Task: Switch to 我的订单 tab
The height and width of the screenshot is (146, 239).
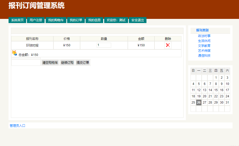Action: coord(76,20)
